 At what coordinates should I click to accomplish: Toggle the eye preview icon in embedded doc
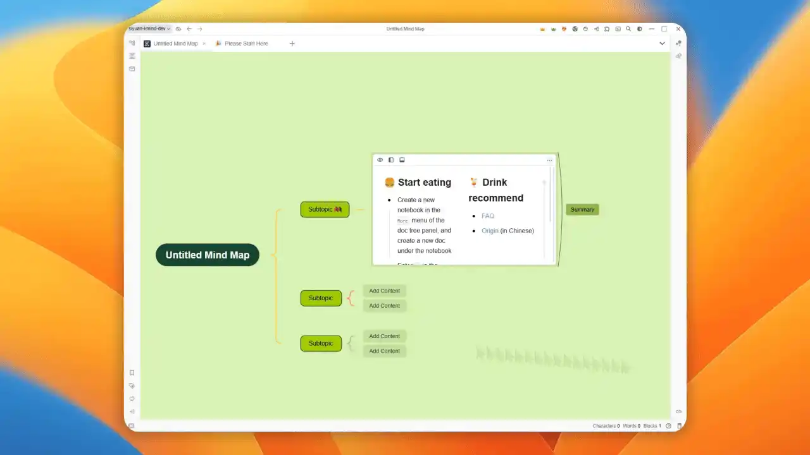(380, 160)
